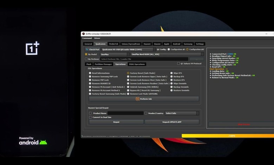Click the Firehose file browse button
Screen dimensions: 274x165
point(197,59)
